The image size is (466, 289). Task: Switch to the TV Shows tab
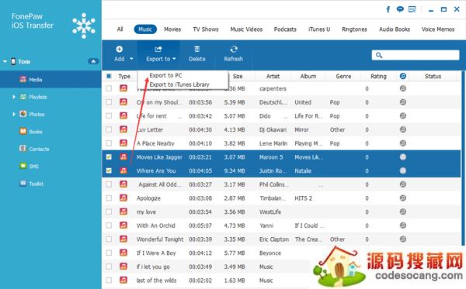206,29
